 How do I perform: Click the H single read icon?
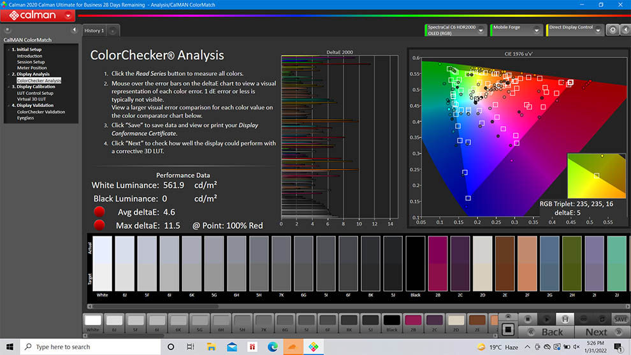pos(565,319)
